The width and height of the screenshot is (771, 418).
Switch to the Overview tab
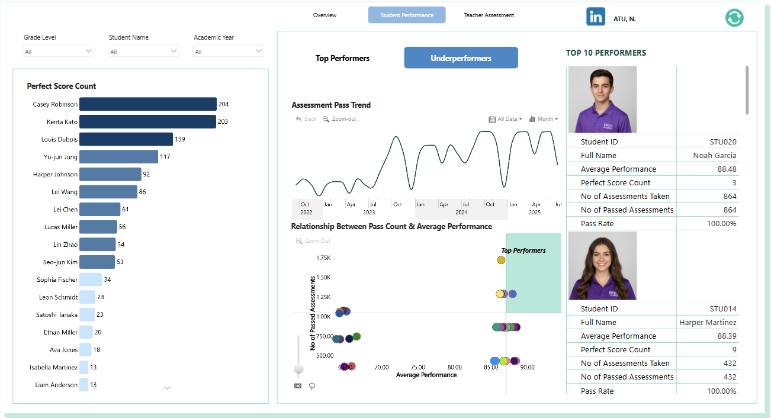click(x=325, y=15)
